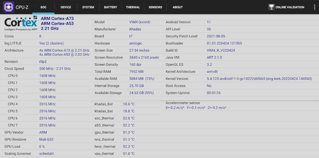
Task: Select the THERMAL tab
Action: click(x=133, y=7)
